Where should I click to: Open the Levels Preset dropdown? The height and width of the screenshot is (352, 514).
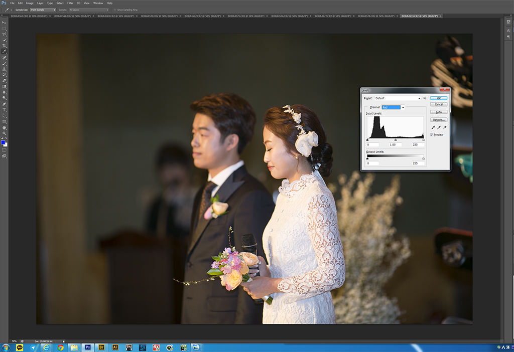click(398, 98)
